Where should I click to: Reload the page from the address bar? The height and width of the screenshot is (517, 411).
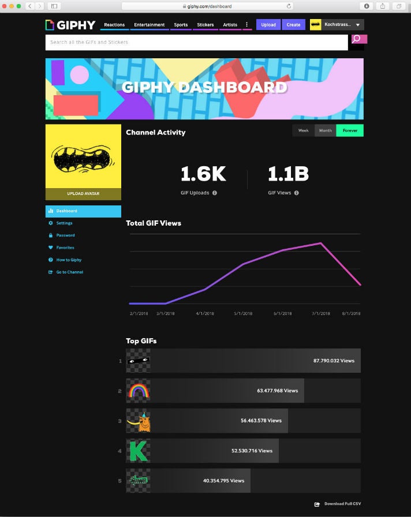click(289, 6)
